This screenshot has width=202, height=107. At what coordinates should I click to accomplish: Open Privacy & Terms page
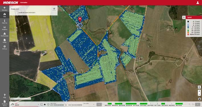[x=5, y=103]
